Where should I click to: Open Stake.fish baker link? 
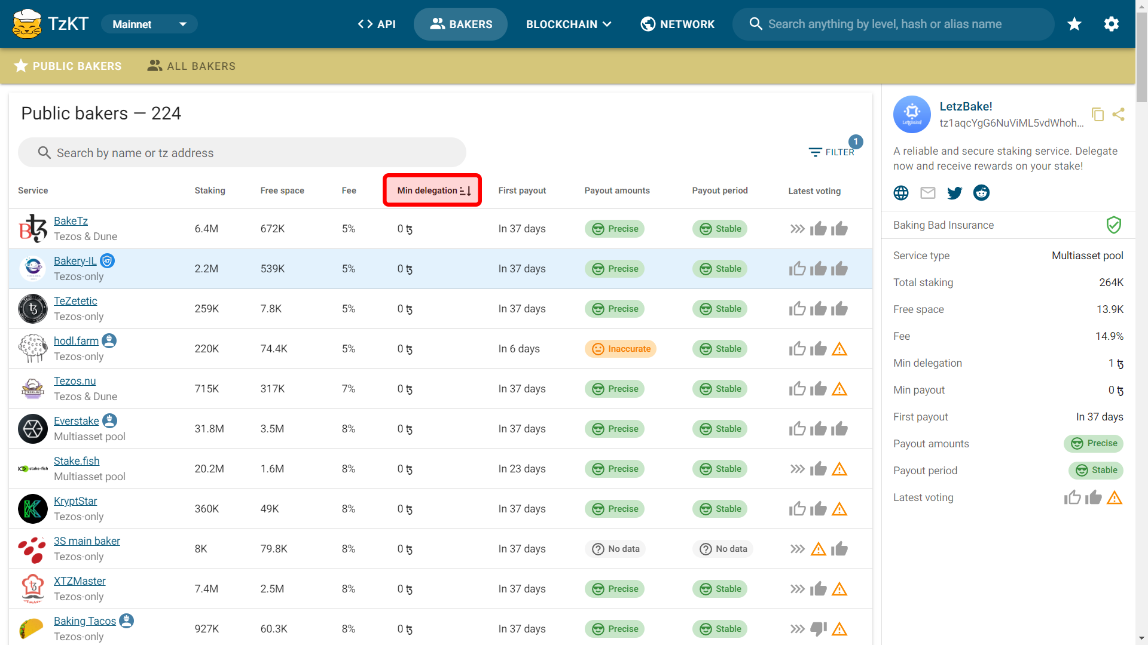point(77,461)
